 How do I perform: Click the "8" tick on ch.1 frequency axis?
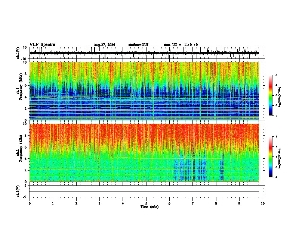pyautogui.click(x=26, y=74)
